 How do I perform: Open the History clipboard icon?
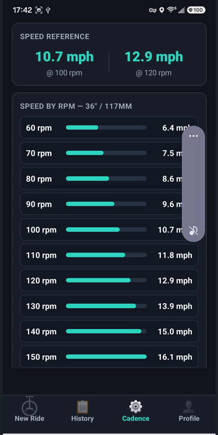click(82, 407)
